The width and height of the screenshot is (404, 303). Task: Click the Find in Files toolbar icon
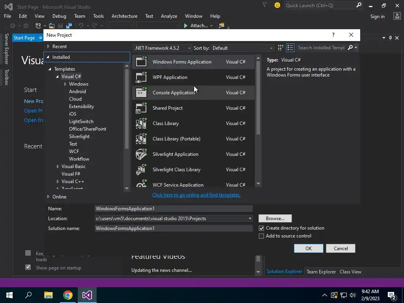point(221,26)
